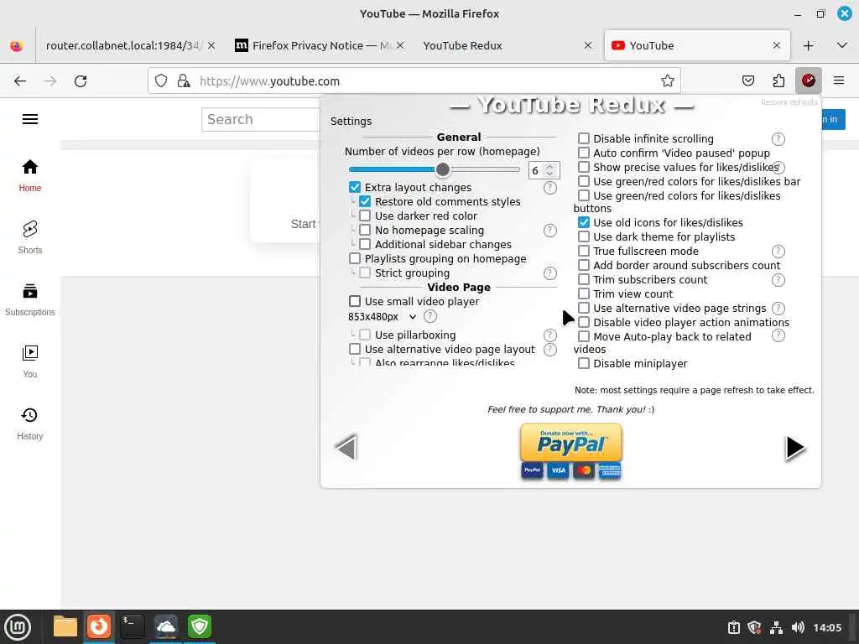
Task: Enable Use darker red color
Action: point(365,216)
